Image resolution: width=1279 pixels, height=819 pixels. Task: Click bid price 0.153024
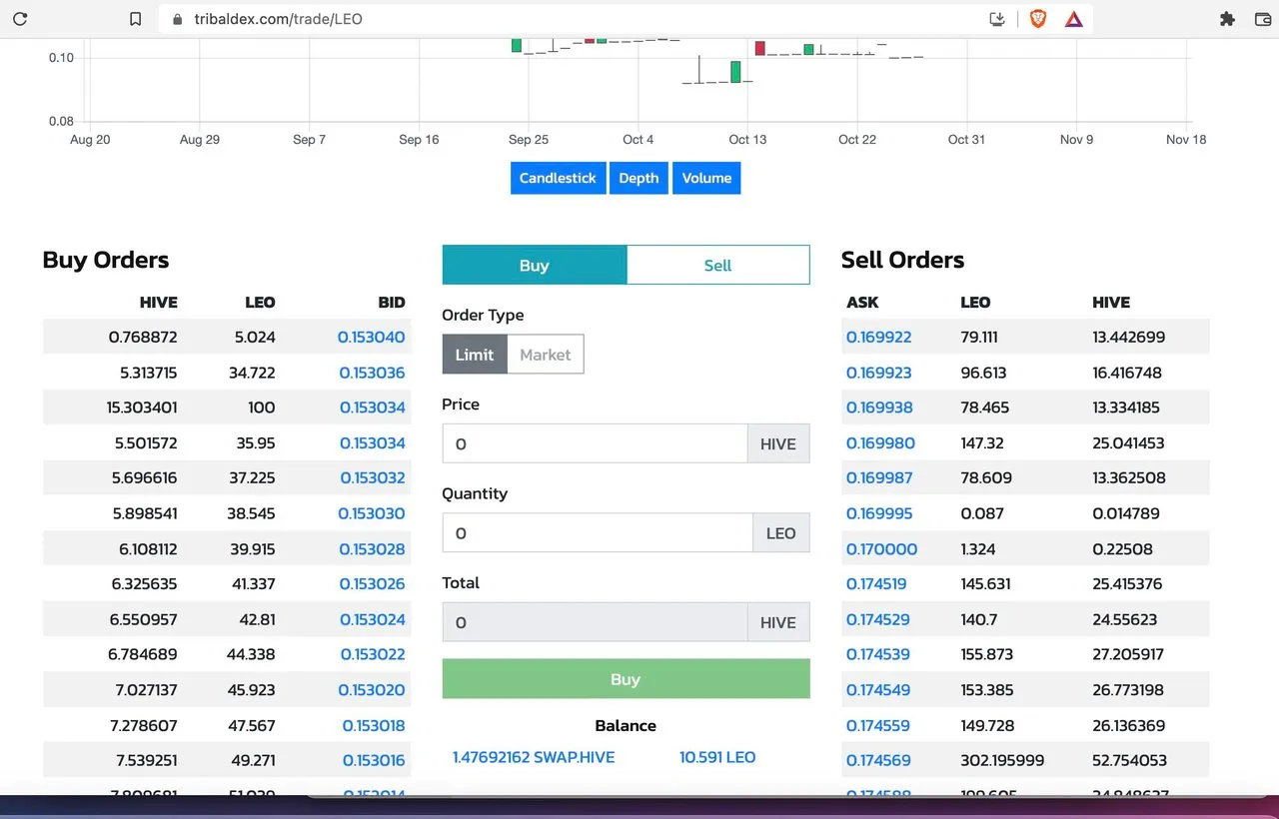(372, 619)
